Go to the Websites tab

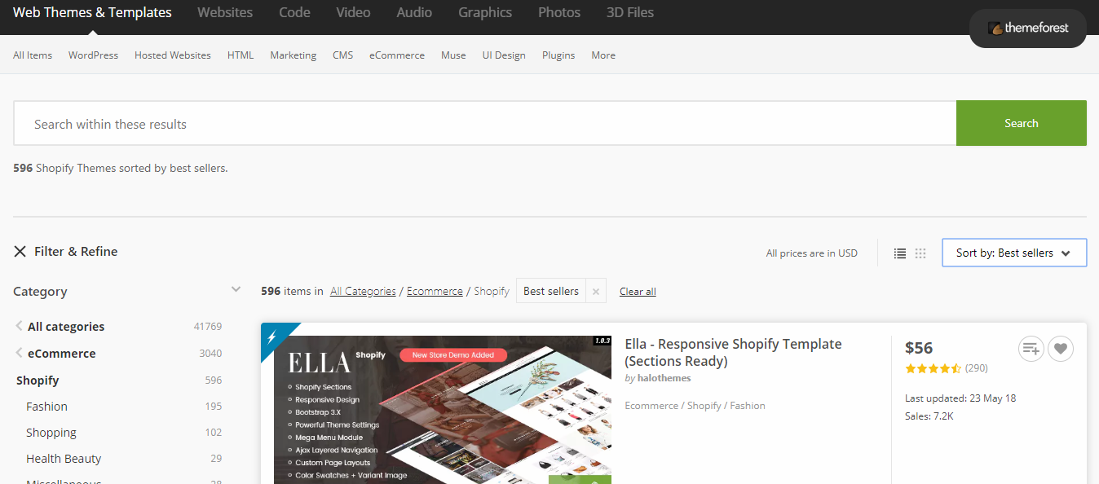[x=225, y=12]
